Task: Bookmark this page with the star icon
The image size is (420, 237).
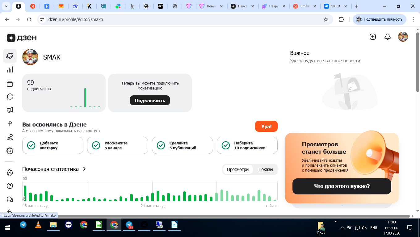Action: (325, 19)
